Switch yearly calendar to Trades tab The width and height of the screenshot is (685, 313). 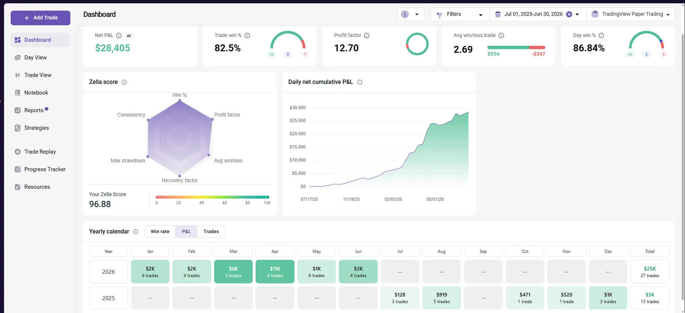211,232
